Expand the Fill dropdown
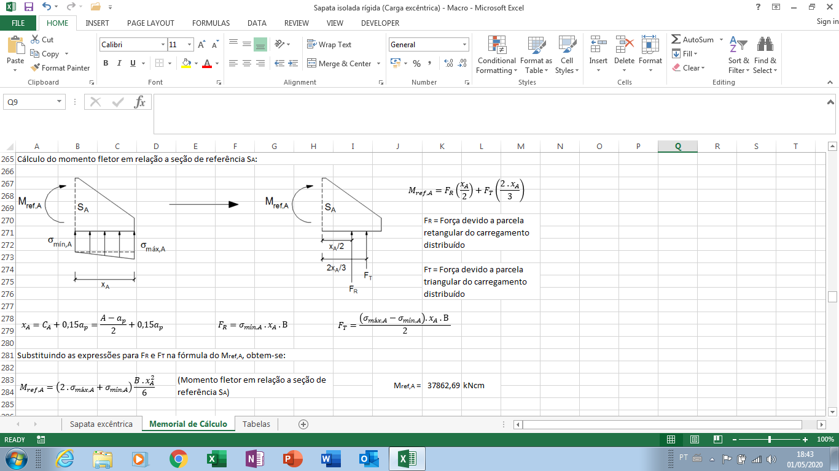Image resolution: width=839 pixels, height=471 pixels. pos(696,54)
